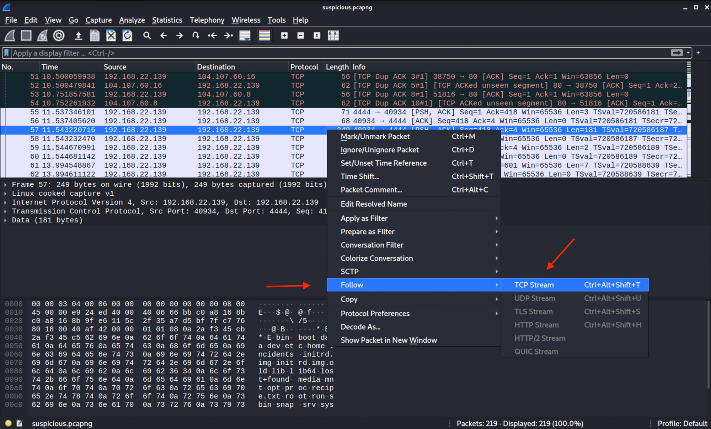Click Time Shift in context menu
The height and width of the screenshot is (429, 711).
[x=414, y=177]
